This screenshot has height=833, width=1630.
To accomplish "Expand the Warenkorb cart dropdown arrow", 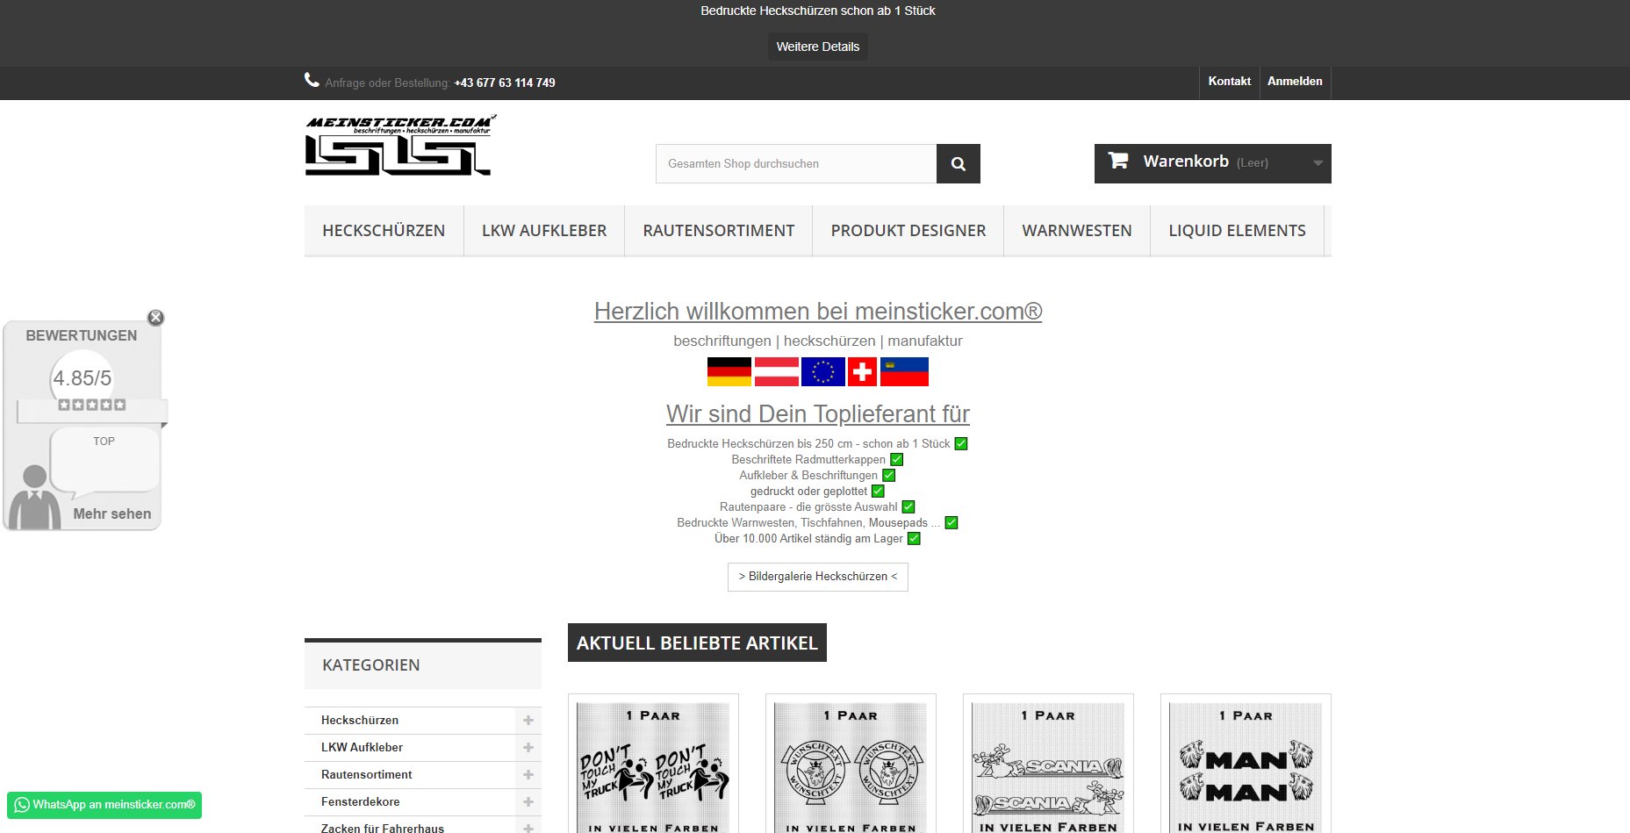I will click(x=1318, y=163).
